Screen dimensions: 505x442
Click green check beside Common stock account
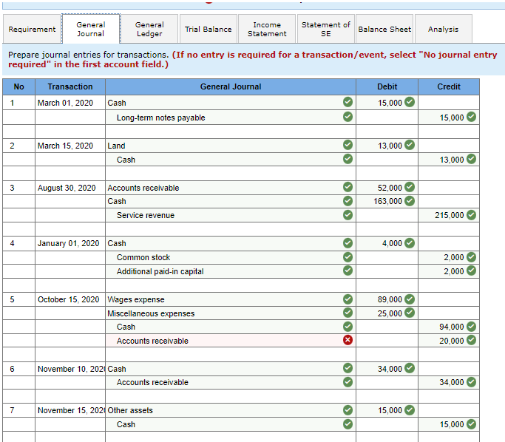(x=348, y=257)
